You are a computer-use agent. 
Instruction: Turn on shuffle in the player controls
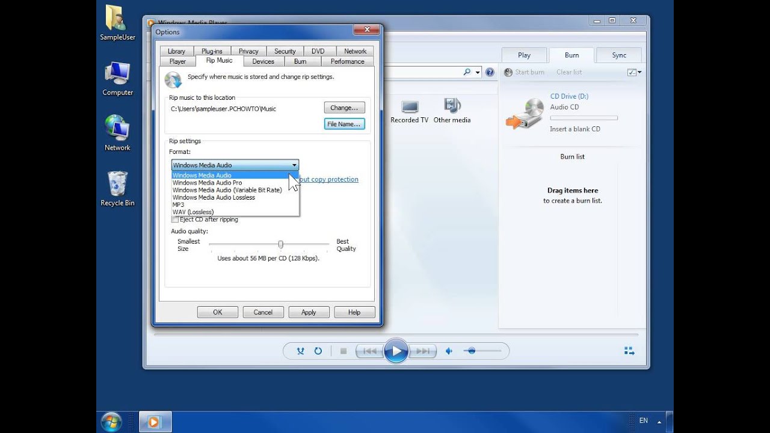click(x=301, y=351)
